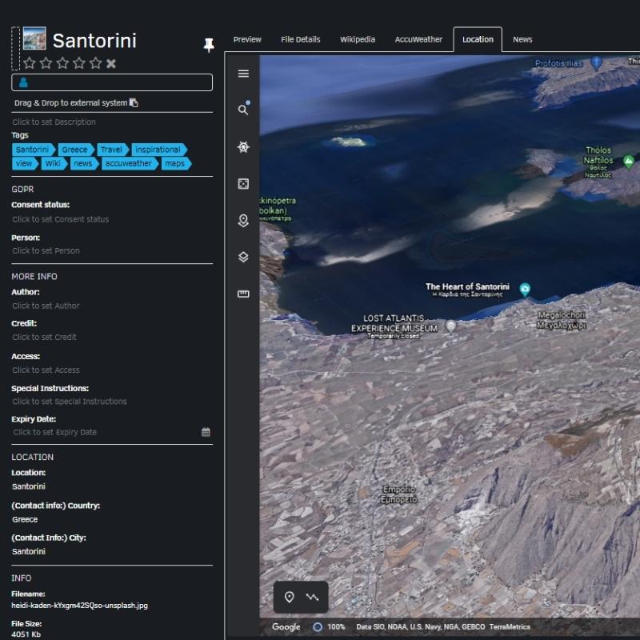Open the News tab

click(x=522, y=39)
